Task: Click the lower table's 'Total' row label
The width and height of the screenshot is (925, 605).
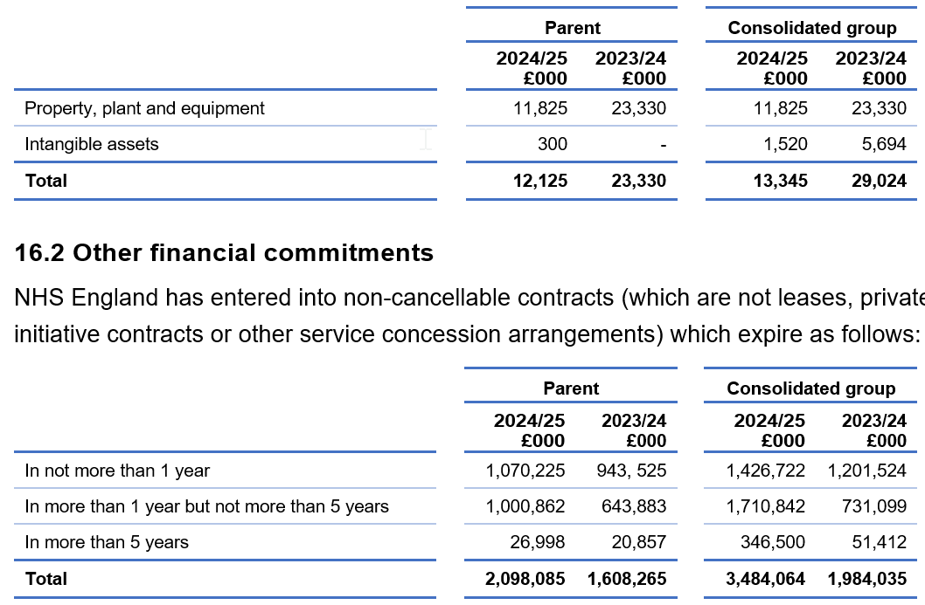Action: point(46,578)
